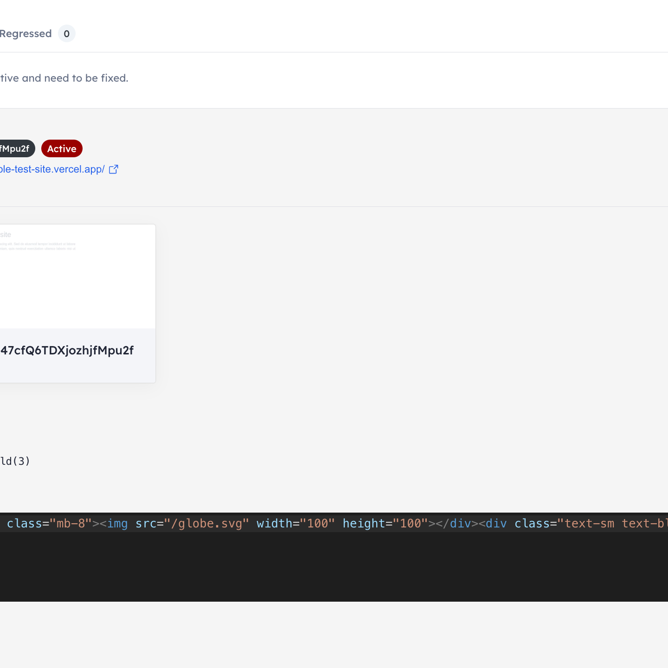Click the empty dark area of code block
Viewport: 668px width, 668px height.
(334, 567)
